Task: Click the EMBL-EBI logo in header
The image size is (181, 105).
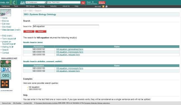Action: [8, 3]
